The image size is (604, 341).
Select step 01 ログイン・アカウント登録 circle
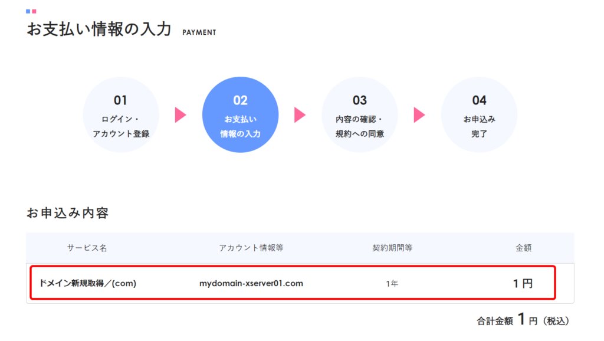click(x=121, y=115)
